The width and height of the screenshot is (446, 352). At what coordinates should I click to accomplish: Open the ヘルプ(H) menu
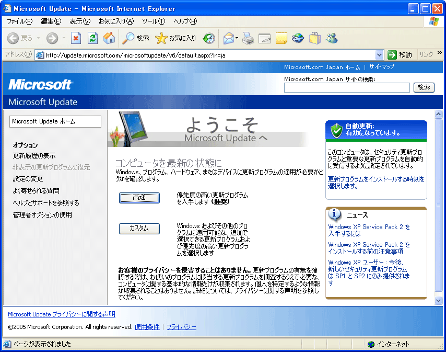tap(185, 21)
